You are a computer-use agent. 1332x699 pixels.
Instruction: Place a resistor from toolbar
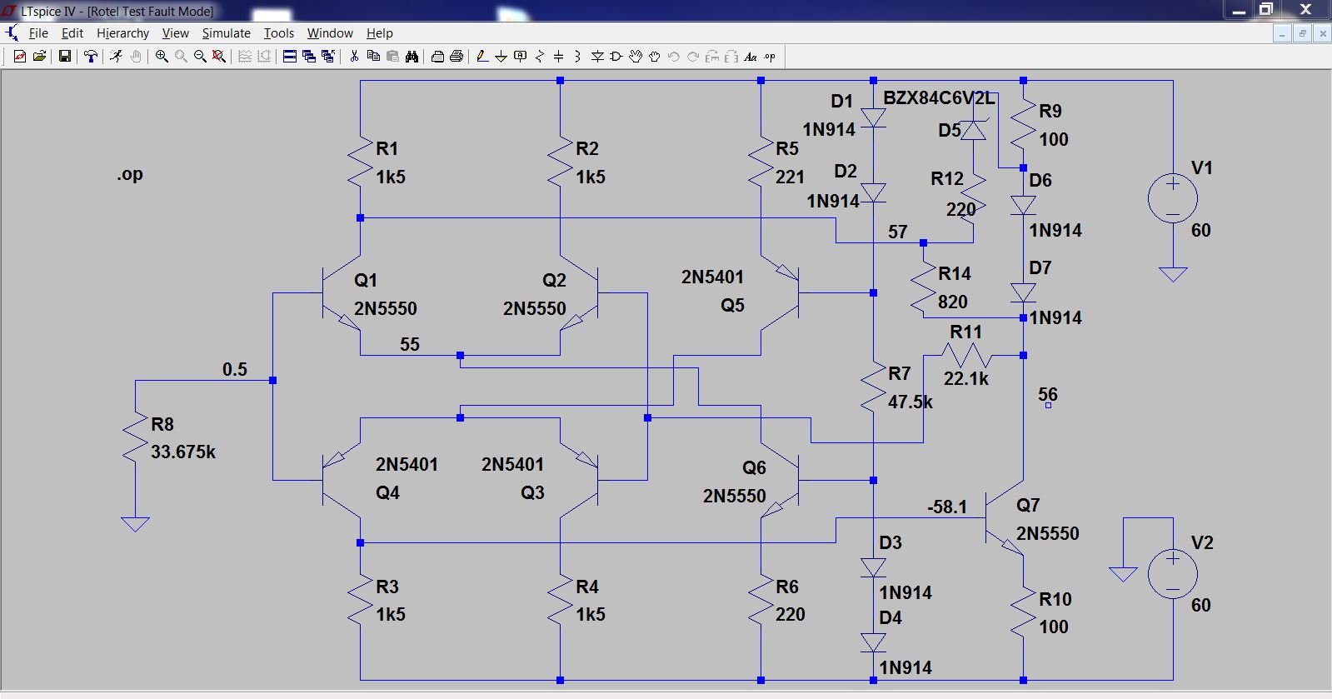click(x=540, y=57)
